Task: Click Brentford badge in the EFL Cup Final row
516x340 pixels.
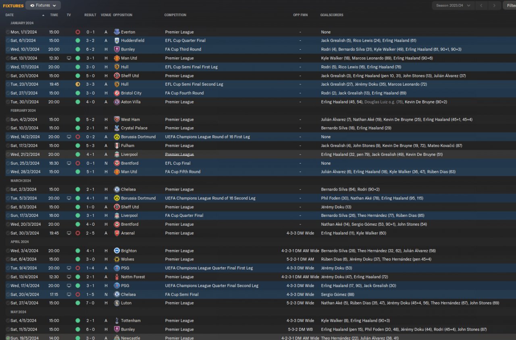Action: pyautogui.click(x=117, y=163)
